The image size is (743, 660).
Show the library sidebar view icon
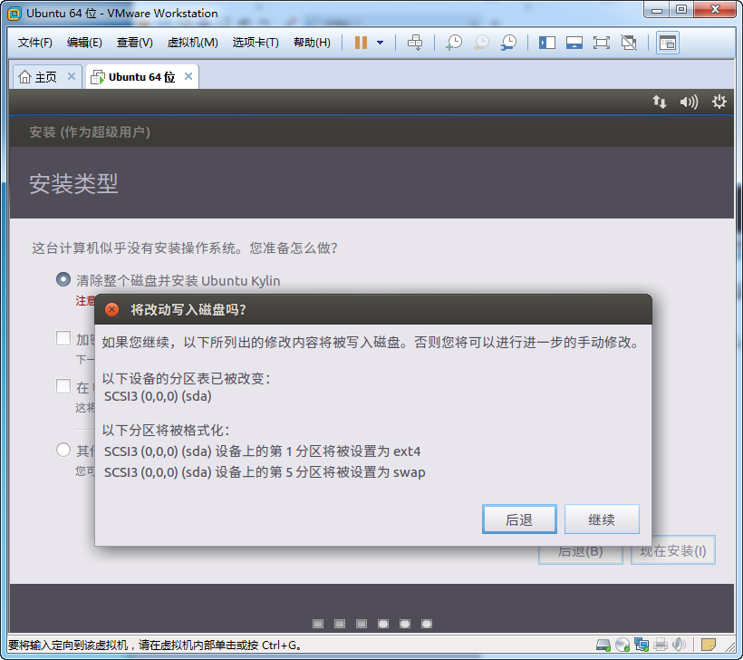tap(546, 43)
